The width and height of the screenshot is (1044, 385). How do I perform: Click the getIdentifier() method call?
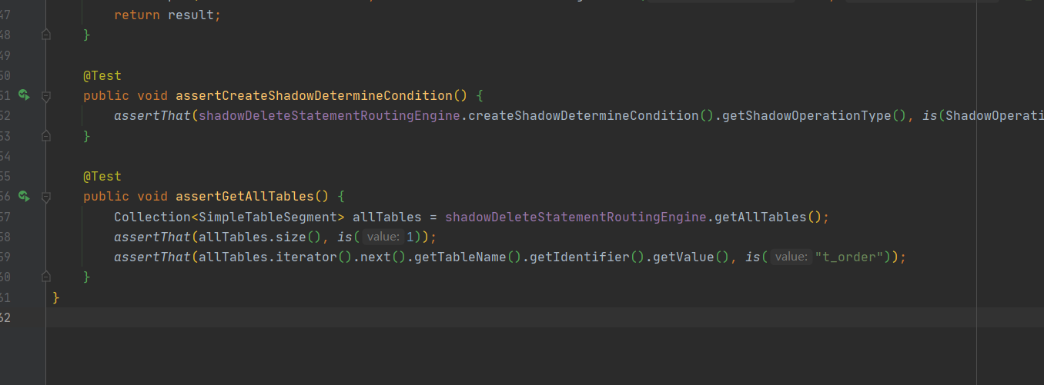(x=587, y=257)
